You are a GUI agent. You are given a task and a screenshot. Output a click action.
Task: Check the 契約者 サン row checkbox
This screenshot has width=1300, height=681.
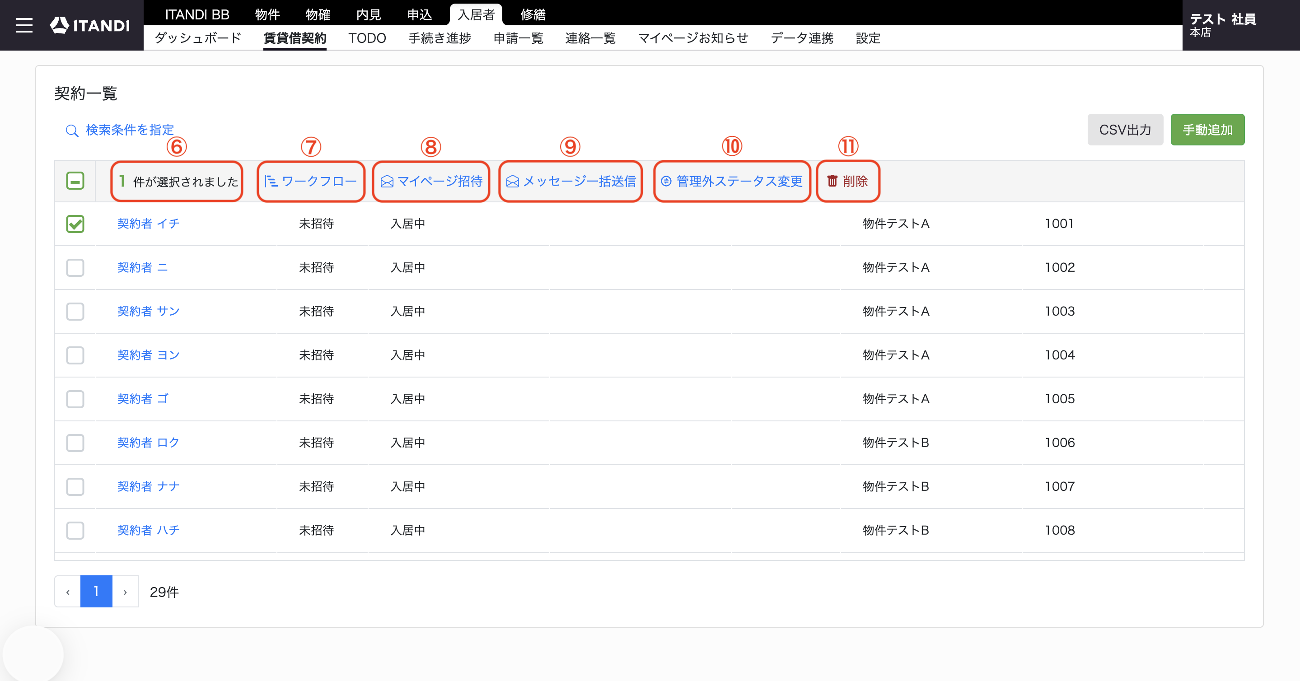75,311
